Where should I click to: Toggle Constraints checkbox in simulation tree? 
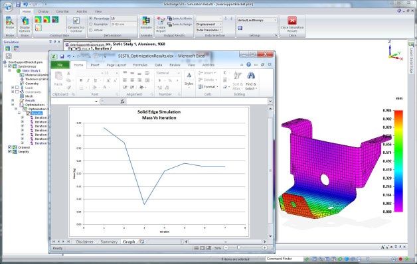pos(17,92)
